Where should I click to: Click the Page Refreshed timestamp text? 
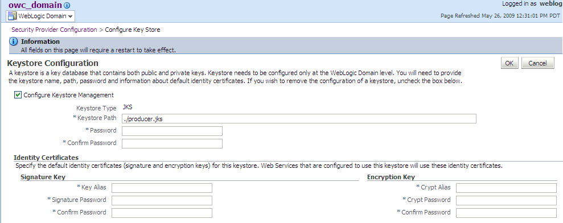(500, 16)
